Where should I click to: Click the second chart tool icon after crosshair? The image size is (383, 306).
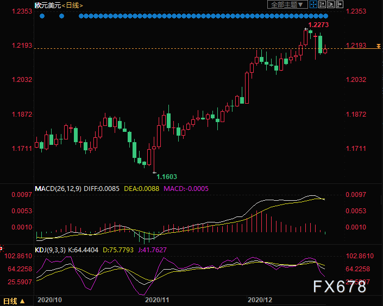click(x=321, y=5)
